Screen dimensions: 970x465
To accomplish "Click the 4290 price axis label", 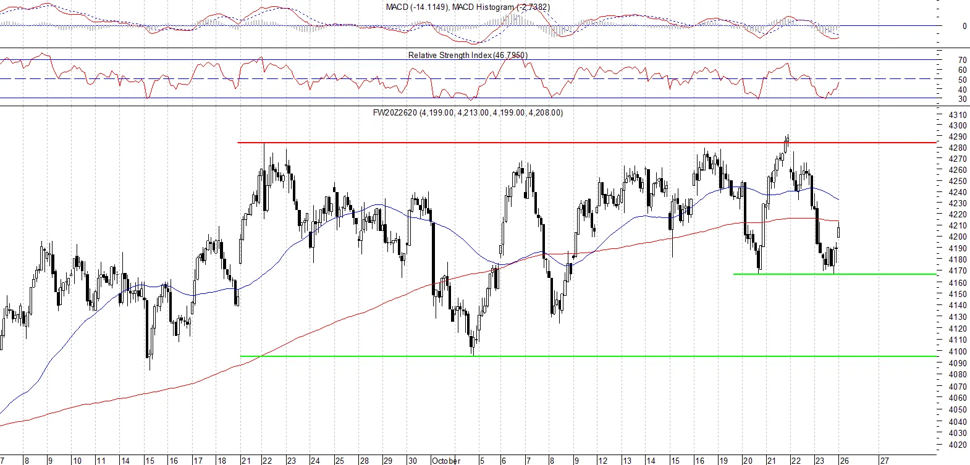I will click(x=958, y=136).
